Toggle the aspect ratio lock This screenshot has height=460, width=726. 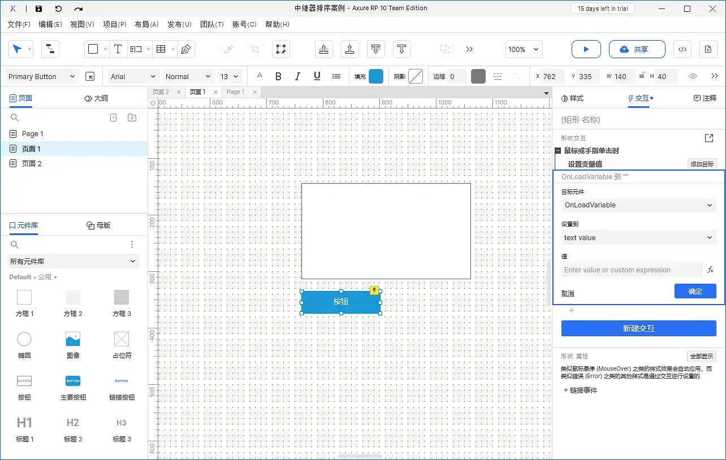click(642, 76)
